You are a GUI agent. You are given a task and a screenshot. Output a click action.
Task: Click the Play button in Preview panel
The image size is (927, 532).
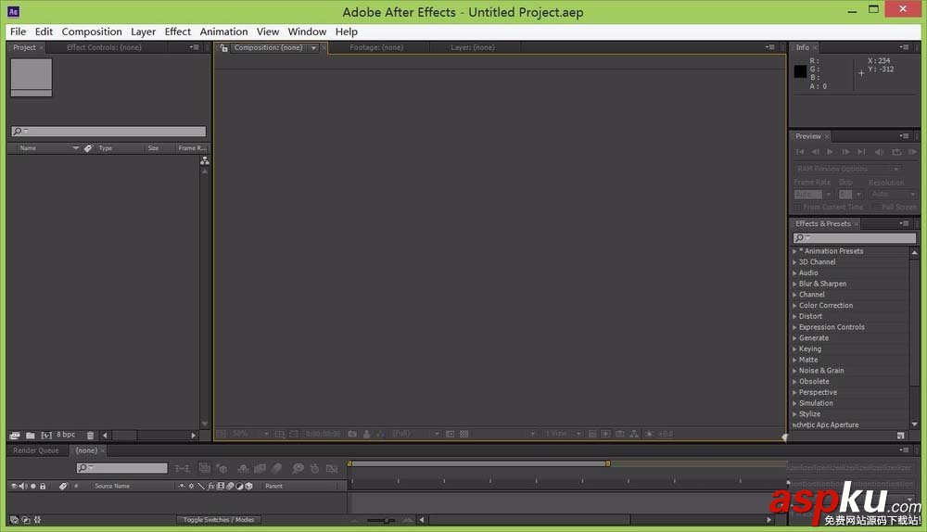pyautogui.click(x=830, y=153)
